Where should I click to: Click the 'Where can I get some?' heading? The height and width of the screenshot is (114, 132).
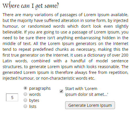[31, 5]
